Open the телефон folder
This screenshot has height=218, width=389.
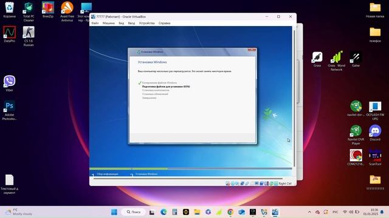[x=375, y=35]
